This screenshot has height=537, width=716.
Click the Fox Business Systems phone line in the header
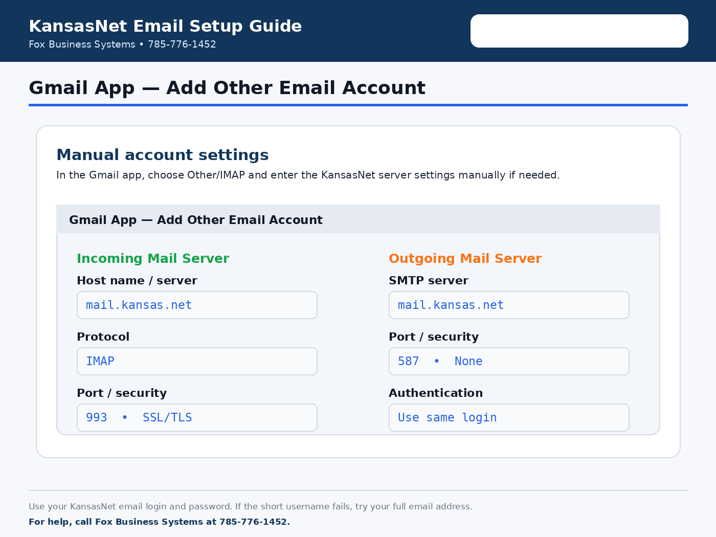tap(122, 44)
